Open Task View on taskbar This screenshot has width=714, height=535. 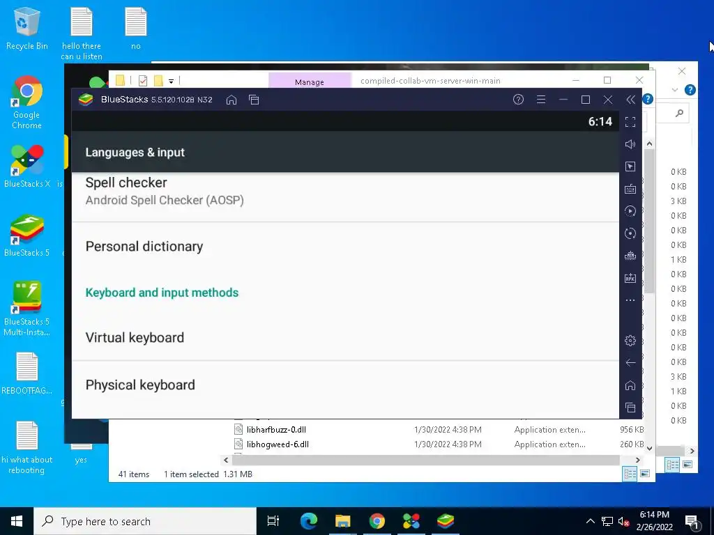point(273,521)
